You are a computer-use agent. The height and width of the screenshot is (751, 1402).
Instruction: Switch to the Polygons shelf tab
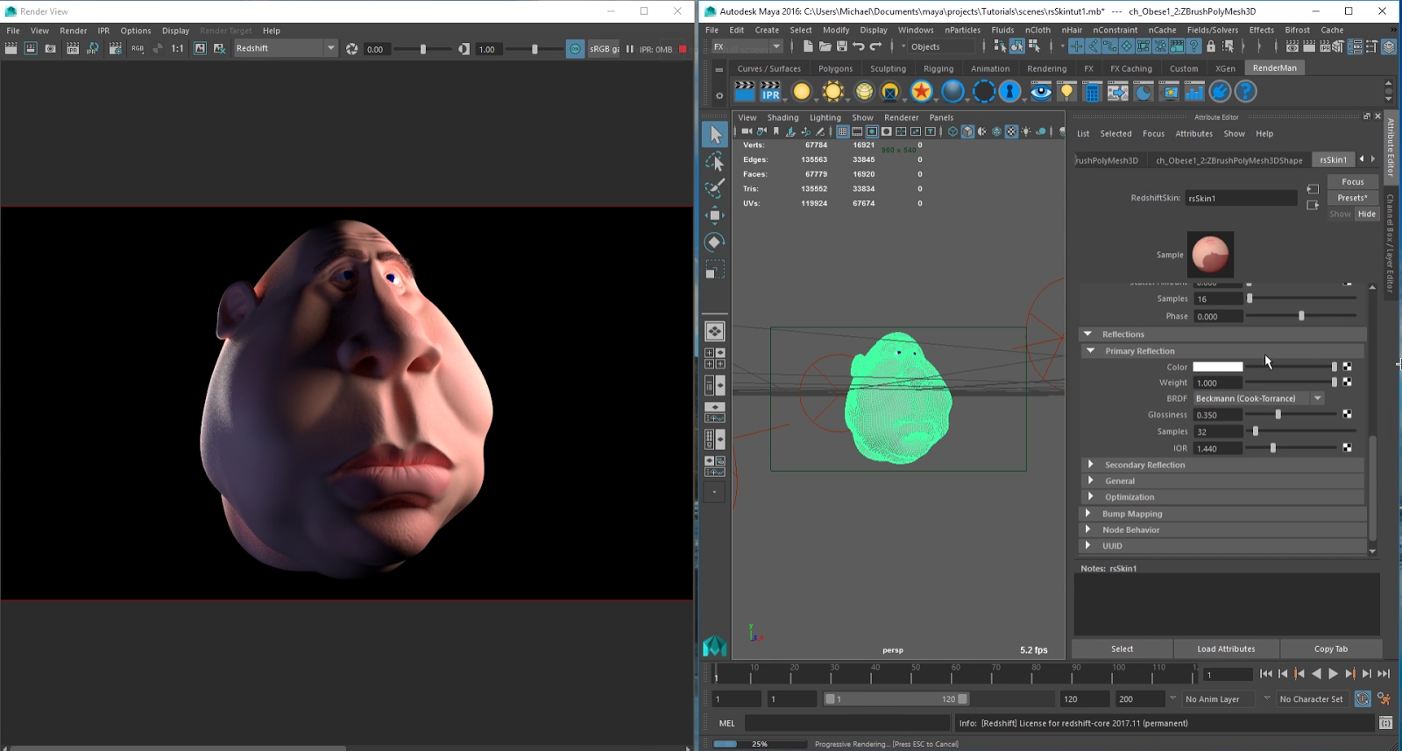click(835, 68)
